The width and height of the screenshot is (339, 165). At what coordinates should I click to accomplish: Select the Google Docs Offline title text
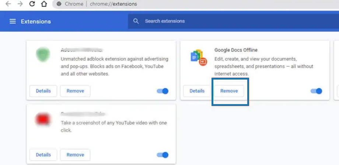pos(236,50)
